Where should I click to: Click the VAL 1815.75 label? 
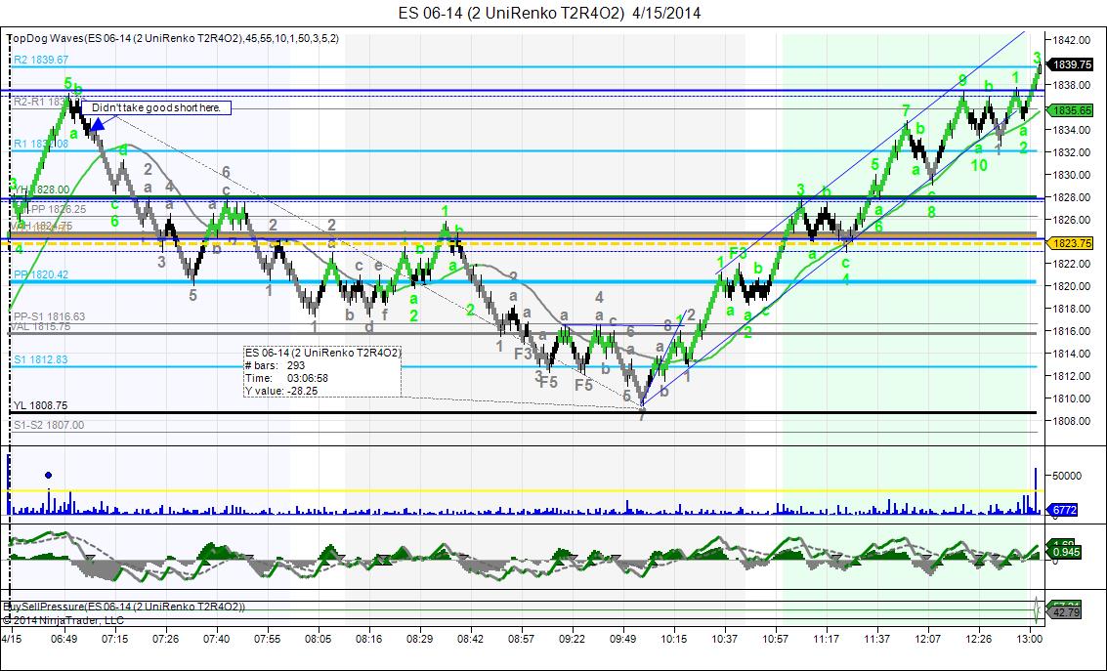tap(41, 326)
